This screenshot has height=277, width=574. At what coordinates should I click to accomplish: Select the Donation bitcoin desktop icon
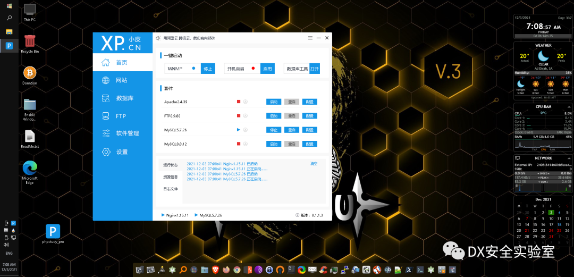click(30, 75)
